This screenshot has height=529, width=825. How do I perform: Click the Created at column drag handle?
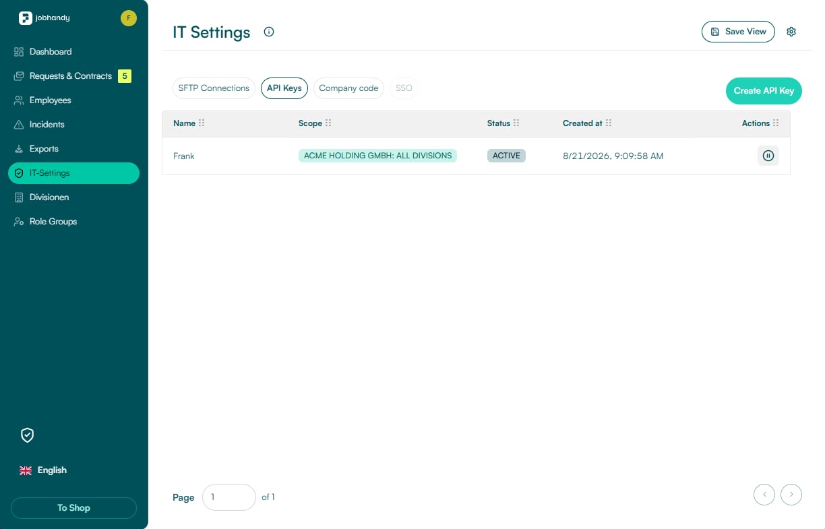(609, 123)
